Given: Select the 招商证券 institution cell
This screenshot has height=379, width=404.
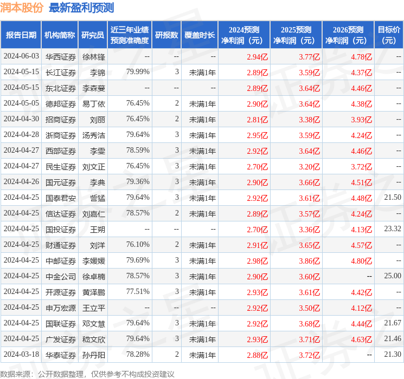Looking at the screenshot, I should click(61, 120).
